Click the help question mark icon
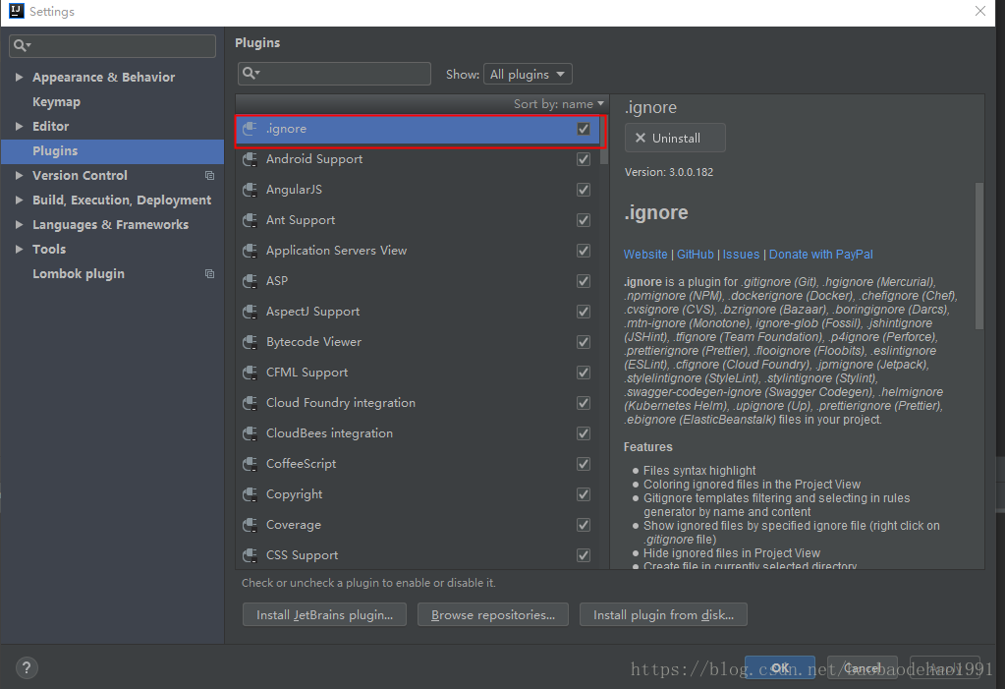Viewport: 1005px width, 689px height. point(27,667)
